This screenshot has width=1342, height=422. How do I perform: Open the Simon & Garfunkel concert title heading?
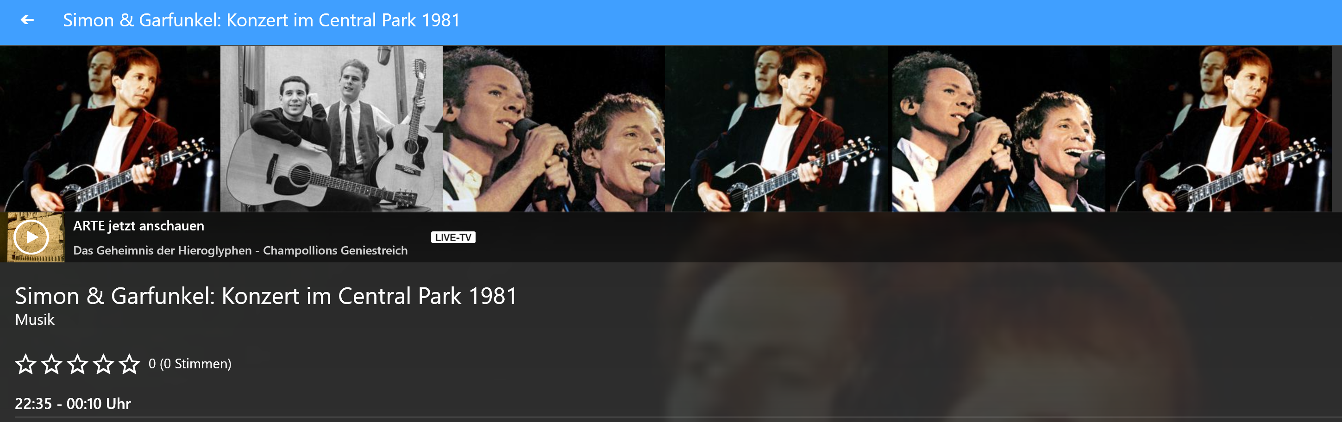coord(266,296)
